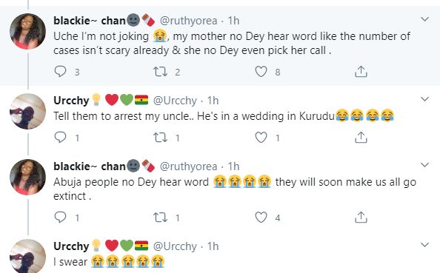440x273 pixels.
Task: Reply to the 'Uche I'm not joking' tweet
Action: point(60,72)
